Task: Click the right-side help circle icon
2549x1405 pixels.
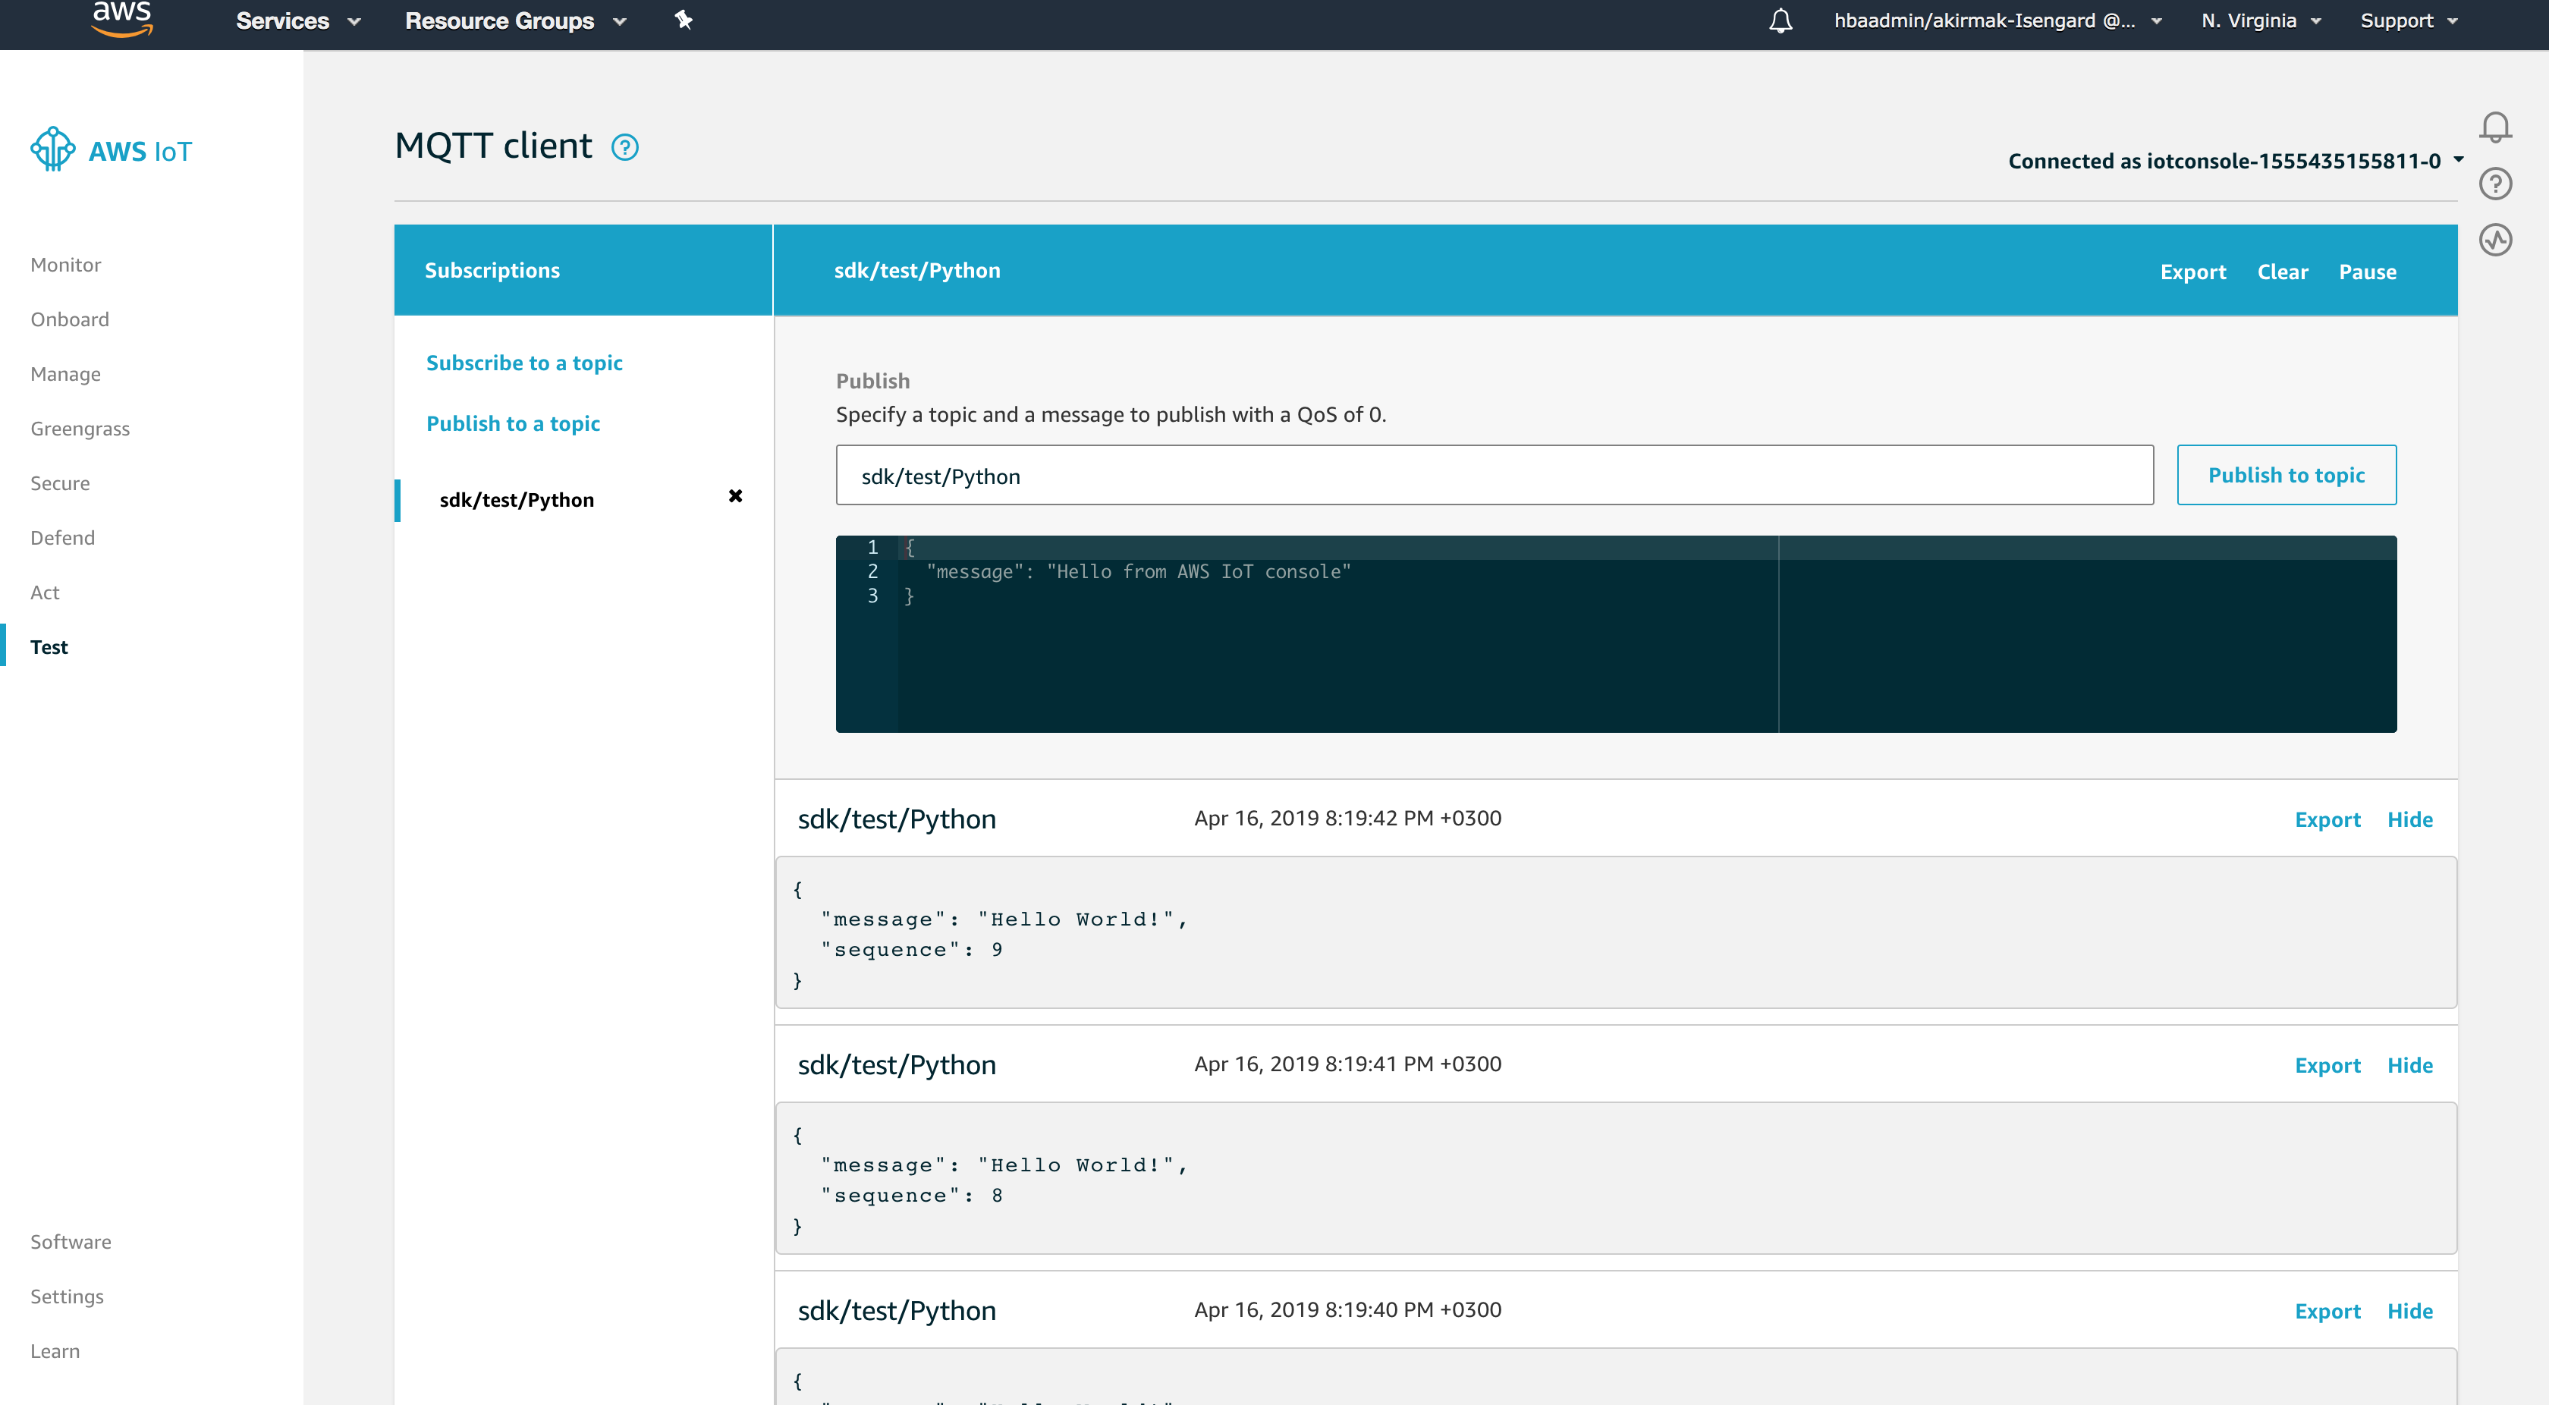Action: [x=2494, y=184]
